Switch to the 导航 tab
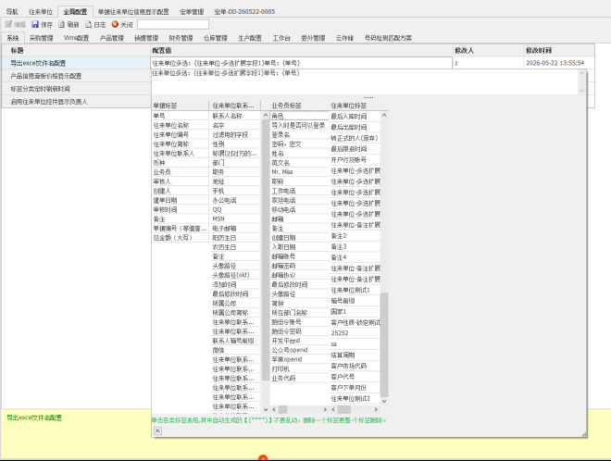 [12, 12]
